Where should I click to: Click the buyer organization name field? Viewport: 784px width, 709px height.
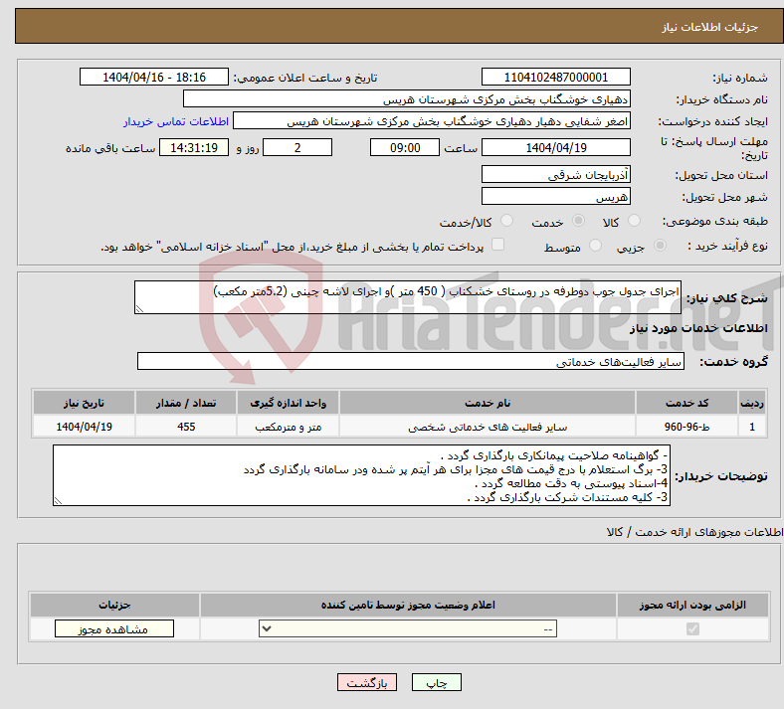point(407,98)
